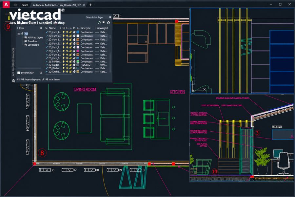Toggle bulb on the HIDDEN2 linetype row
This screenshot has width=295, height=197.
pyautogui.click(x=64, y=65)
